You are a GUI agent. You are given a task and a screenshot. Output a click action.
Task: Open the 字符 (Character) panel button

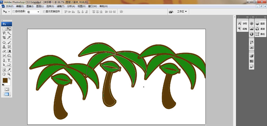[x=242, y=24]
